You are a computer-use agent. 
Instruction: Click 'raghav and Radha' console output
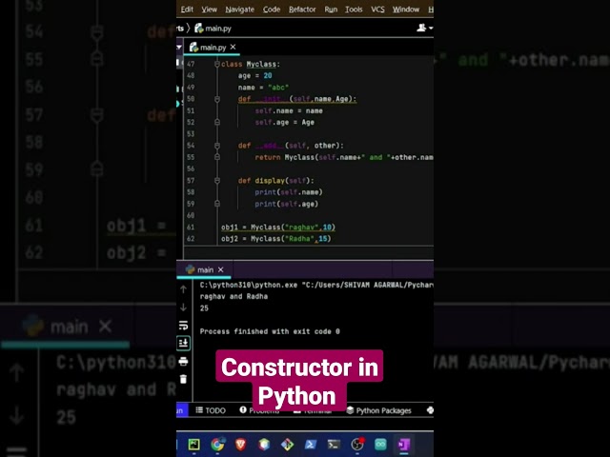[234, 296]
